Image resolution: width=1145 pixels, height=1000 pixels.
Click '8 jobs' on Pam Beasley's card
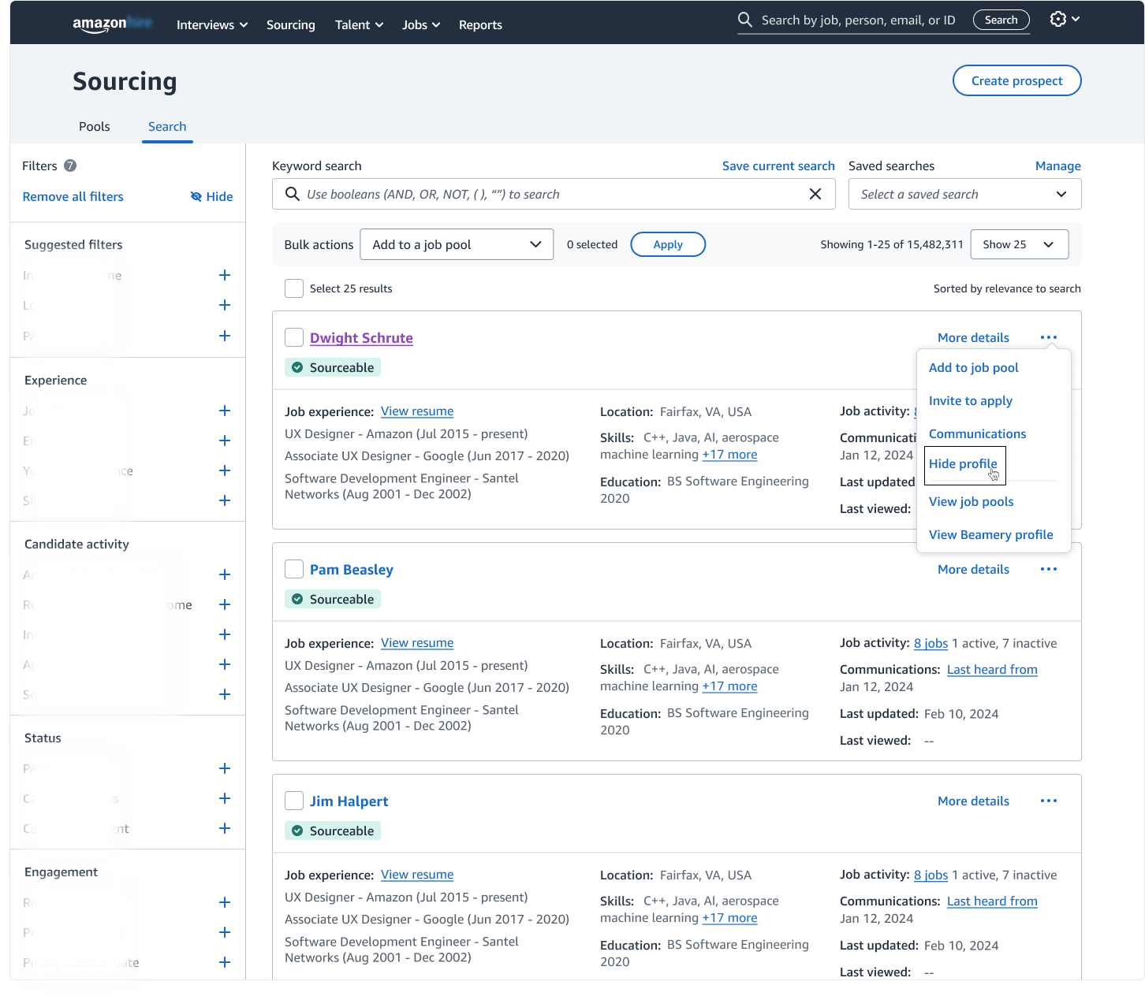(x=931, y=643)
